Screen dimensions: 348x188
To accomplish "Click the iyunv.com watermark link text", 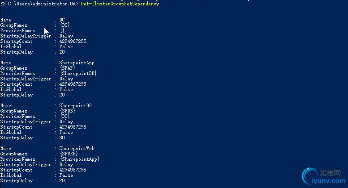I will (x=329, y=181).
